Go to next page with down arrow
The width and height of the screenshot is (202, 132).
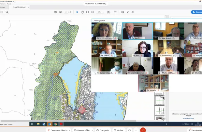(60, 12)
